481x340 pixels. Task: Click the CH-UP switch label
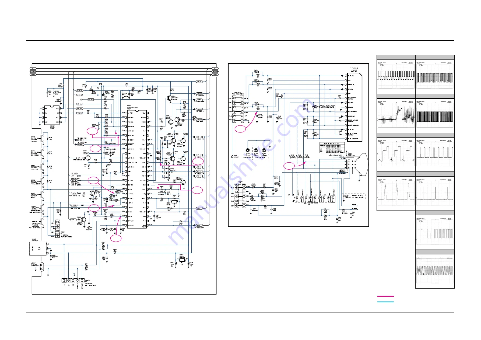point(34,141)
